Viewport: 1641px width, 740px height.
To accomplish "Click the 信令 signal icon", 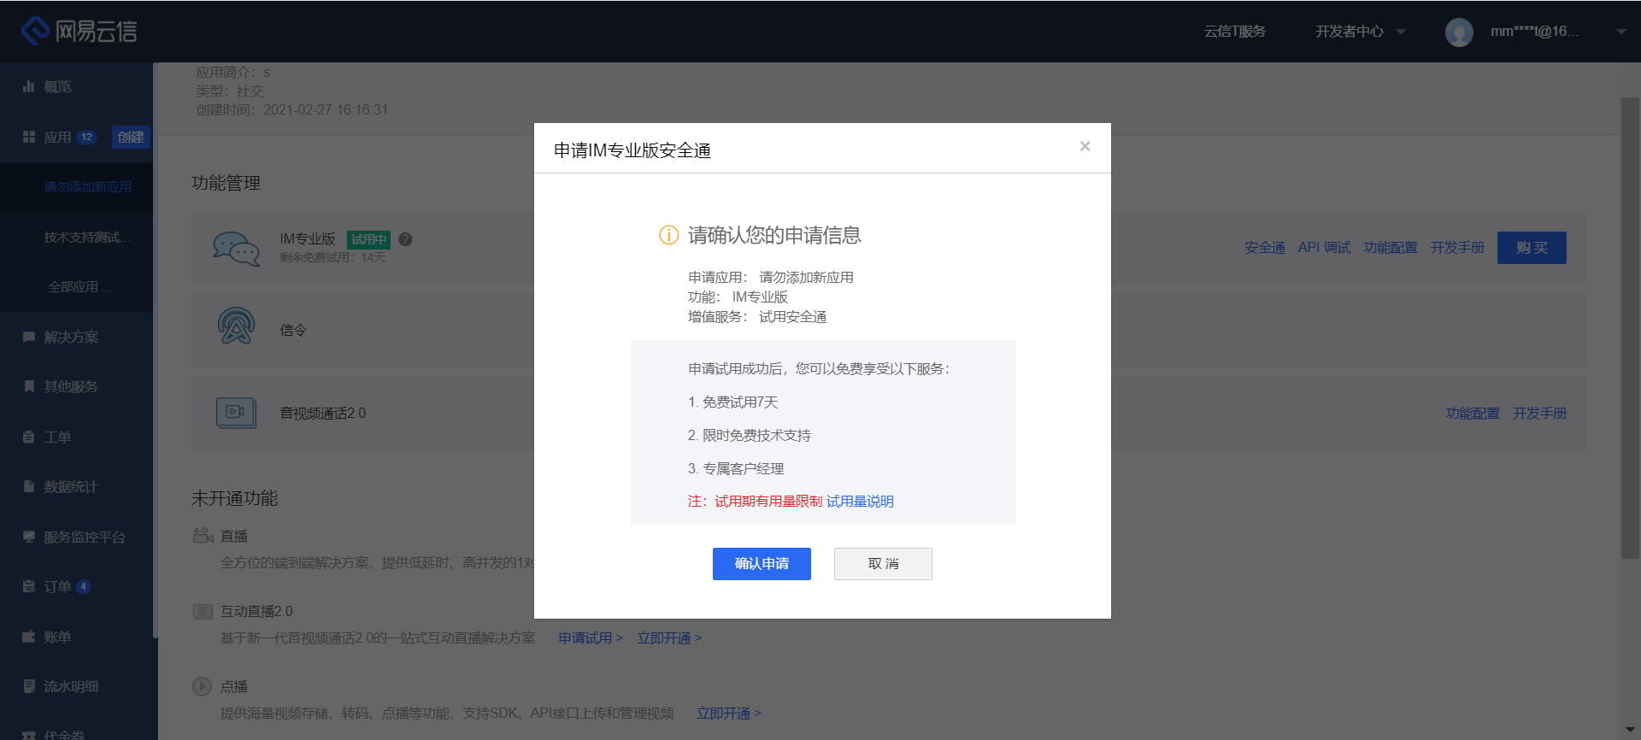I will pyautogui.click(x=236, y=326).
